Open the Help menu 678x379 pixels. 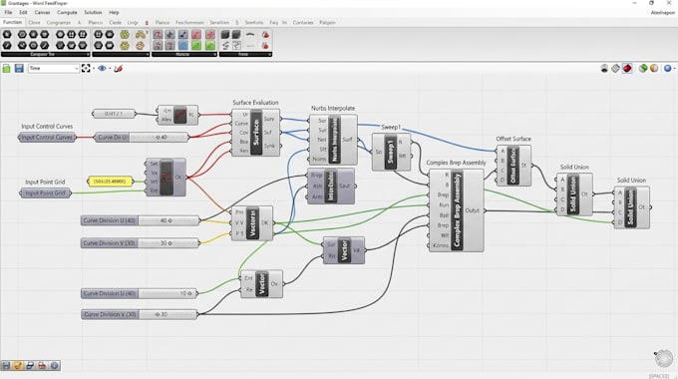(114, 13)
